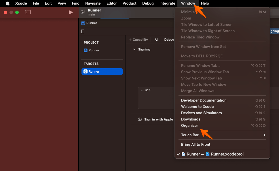This screenshot has height=171, width=279.
Task: Open the Find menu
Action: point(76,3)
